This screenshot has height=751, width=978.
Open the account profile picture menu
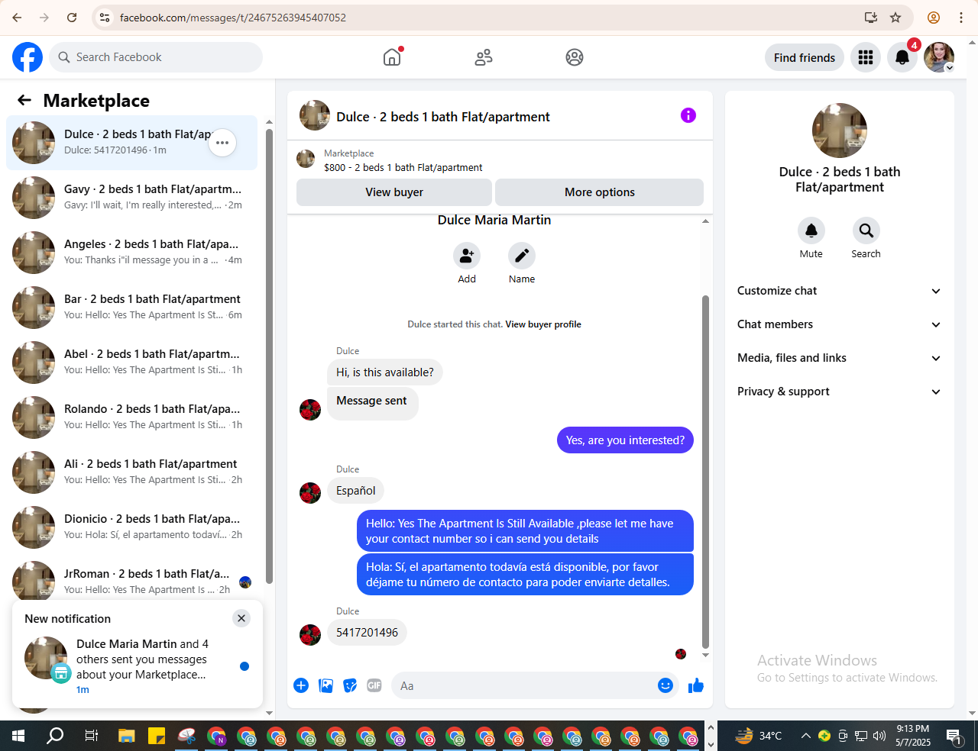(x=939, y=57)
